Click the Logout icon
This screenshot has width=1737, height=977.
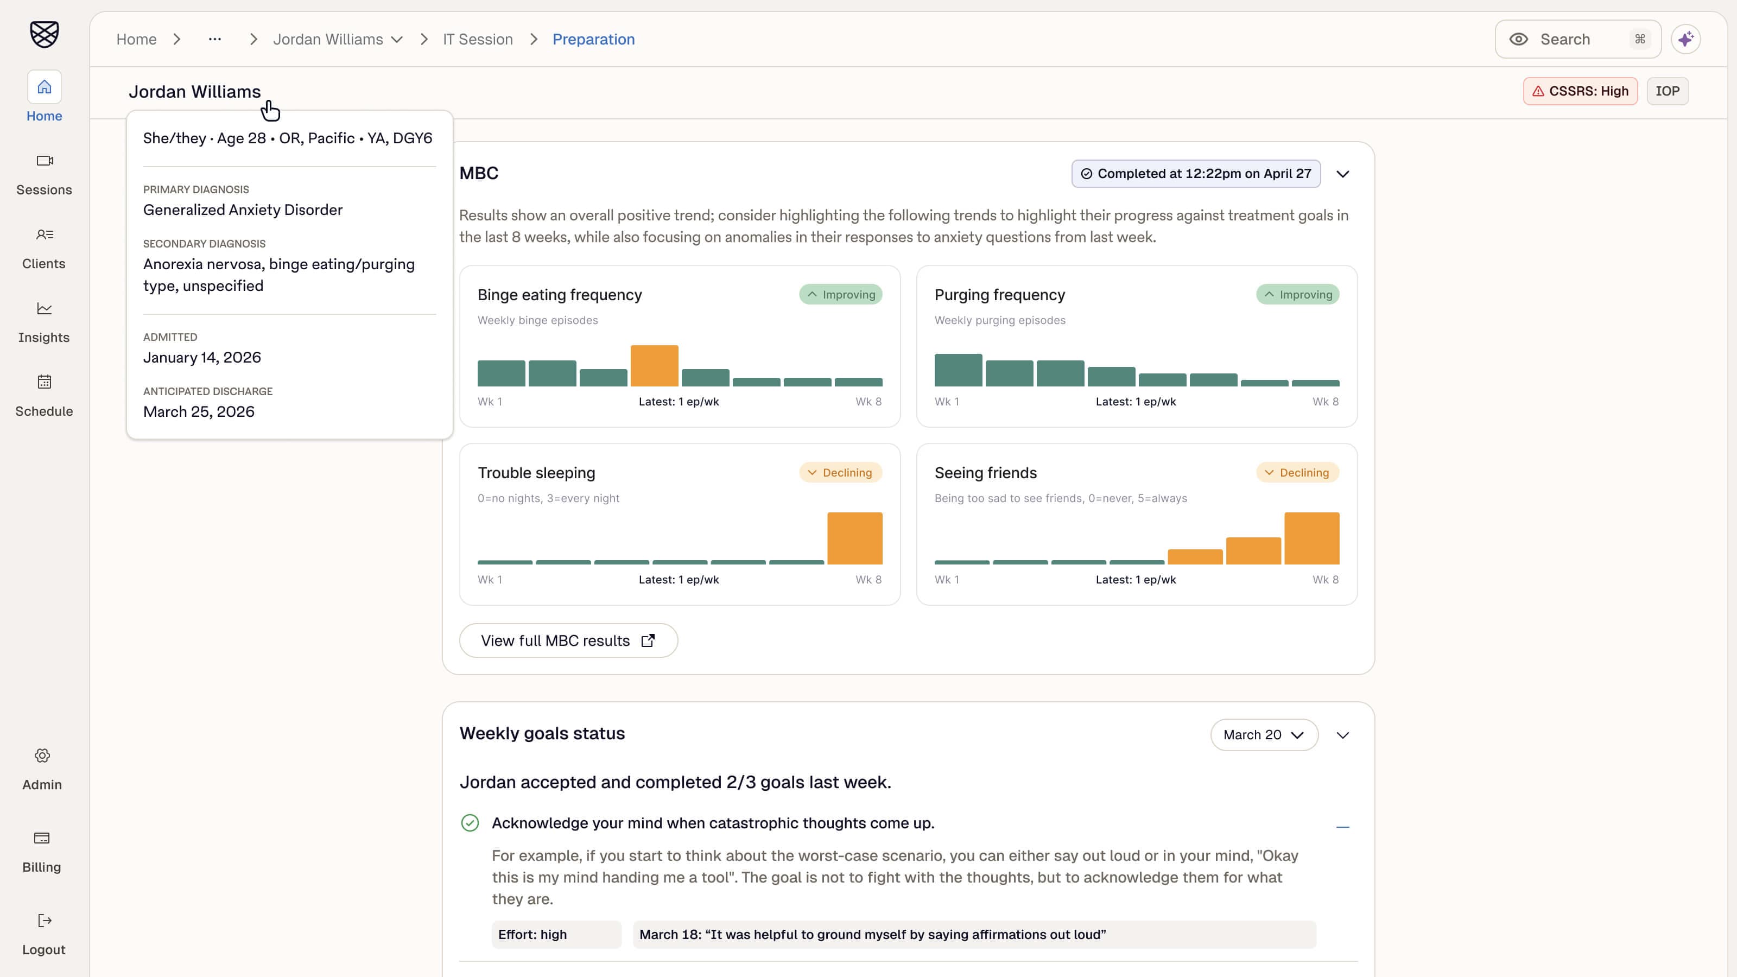pyautogui.click(x=45, y=921)
